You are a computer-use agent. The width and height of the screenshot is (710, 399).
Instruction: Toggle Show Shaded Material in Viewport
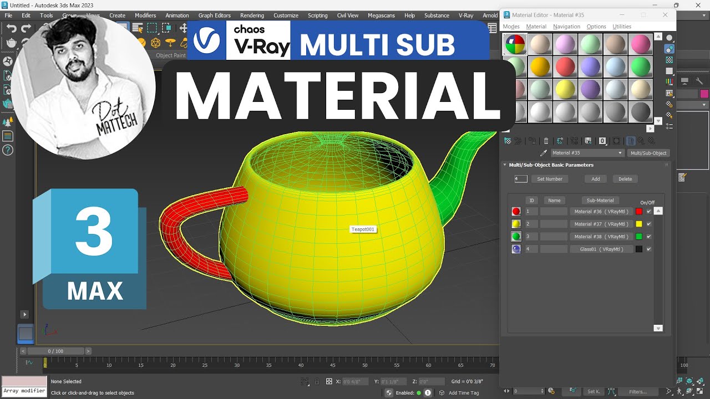(x=616, y=141)
